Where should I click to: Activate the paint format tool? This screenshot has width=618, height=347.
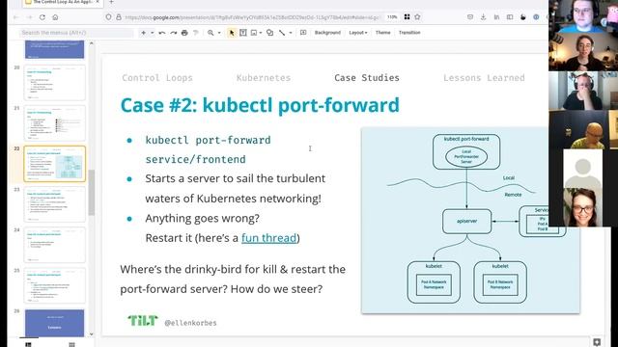point(196,33)
